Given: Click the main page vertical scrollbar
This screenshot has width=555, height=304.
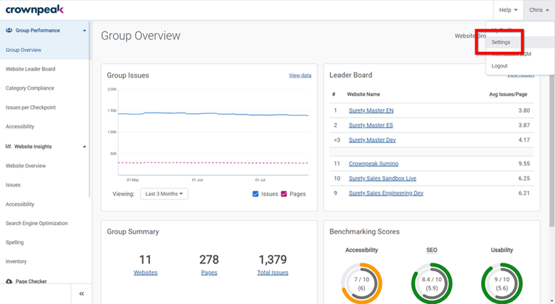Looking at the screenshot, I should click(552, 149).
